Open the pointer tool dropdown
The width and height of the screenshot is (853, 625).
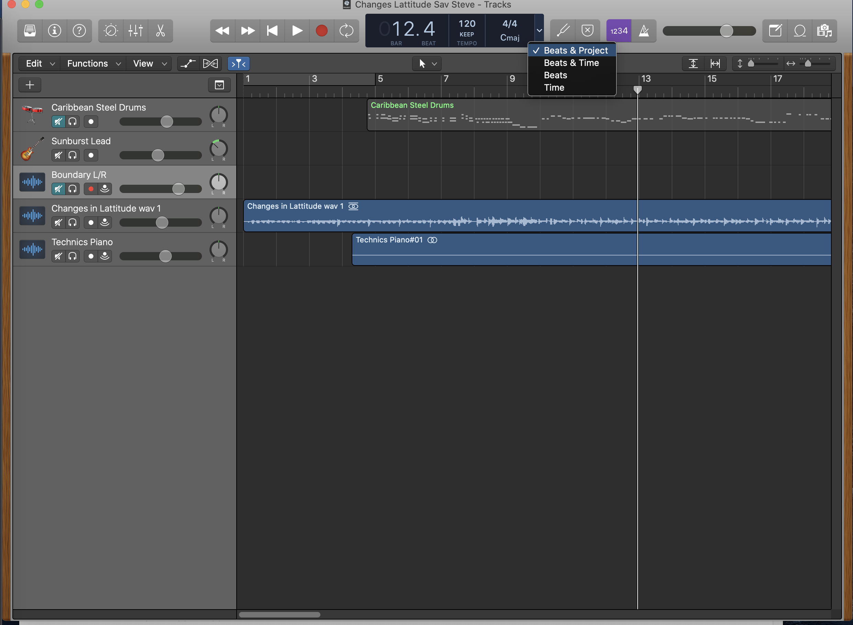coord(427,64)
